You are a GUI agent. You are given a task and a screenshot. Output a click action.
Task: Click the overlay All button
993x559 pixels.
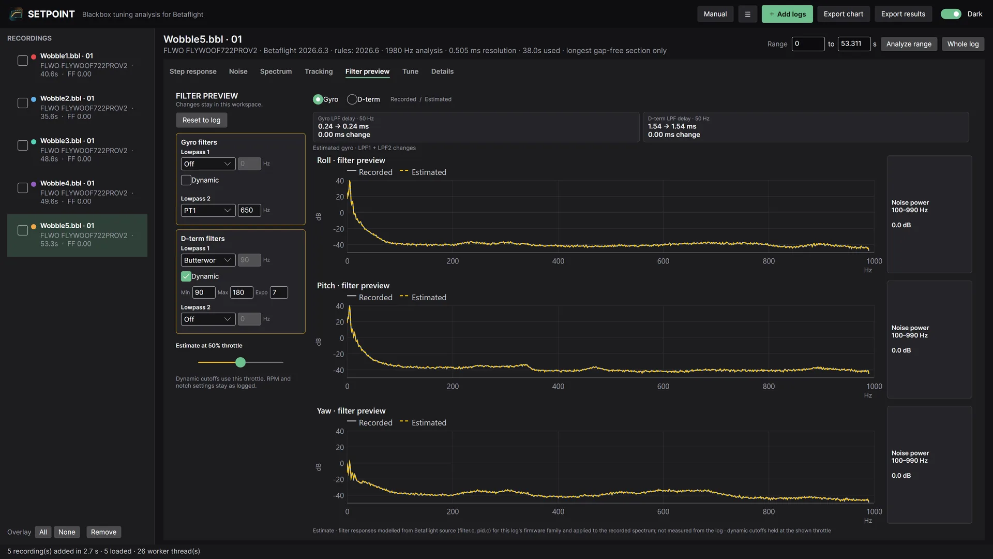43,532
